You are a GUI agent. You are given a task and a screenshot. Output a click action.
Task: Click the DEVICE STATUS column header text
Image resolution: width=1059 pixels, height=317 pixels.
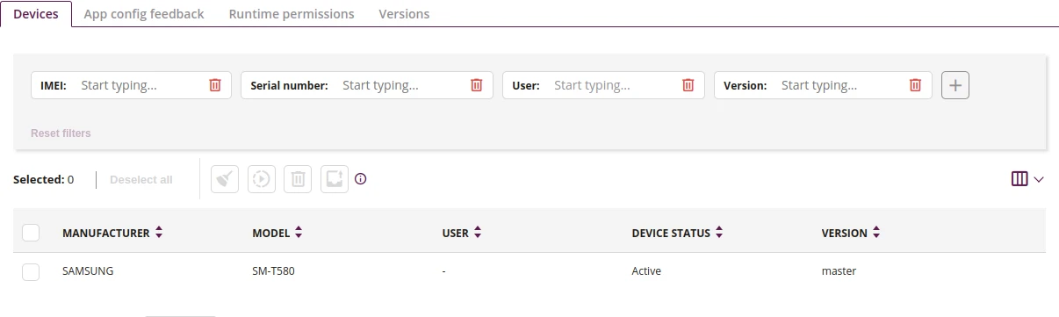[671, 234]
